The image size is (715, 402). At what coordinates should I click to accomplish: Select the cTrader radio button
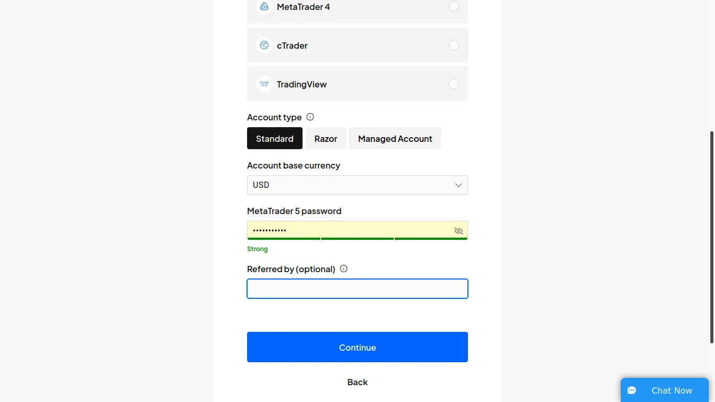454,45
